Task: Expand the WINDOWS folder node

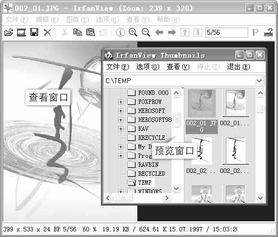Action: pyautogui.click(x=121, y=192)
